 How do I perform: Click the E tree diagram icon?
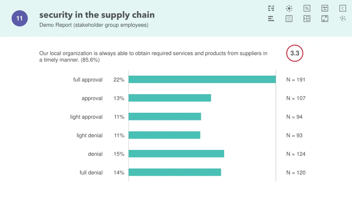[307, 19]
